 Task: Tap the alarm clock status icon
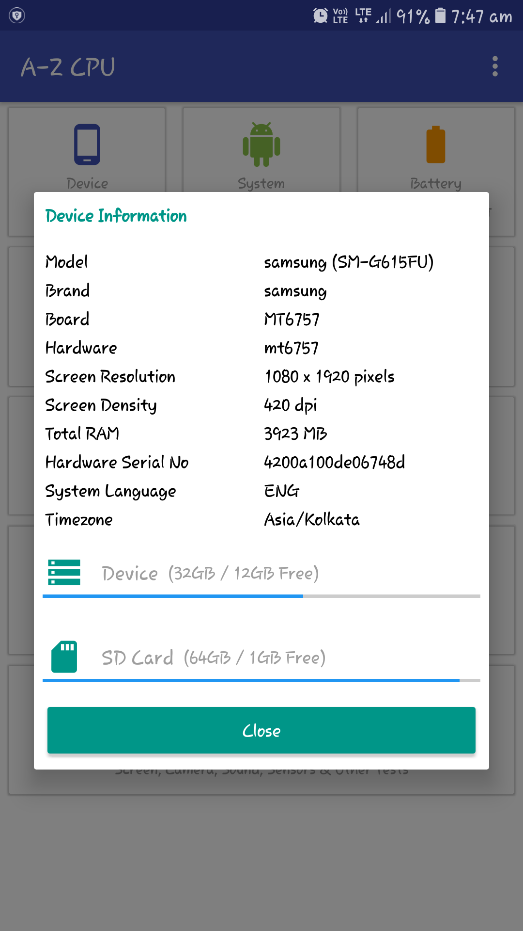(320, 16)
